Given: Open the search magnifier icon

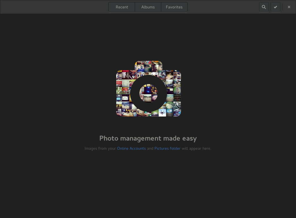Looking at the screenshot, I should (264, 7).
